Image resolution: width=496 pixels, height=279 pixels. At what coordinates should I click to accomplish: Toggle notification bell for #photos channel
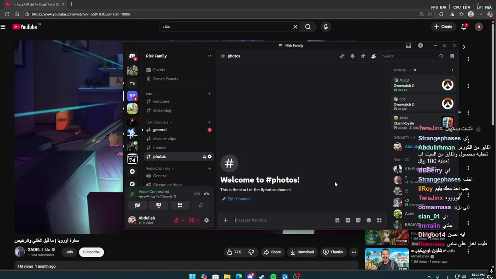tap(352, 56)
